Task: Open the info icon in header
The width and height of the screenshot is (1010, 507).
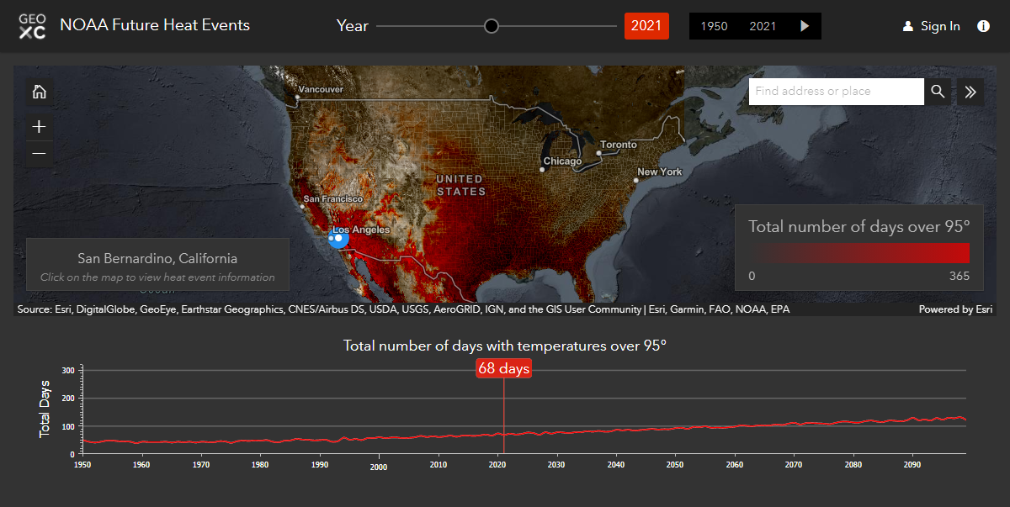Action: [x=983, y=26]
